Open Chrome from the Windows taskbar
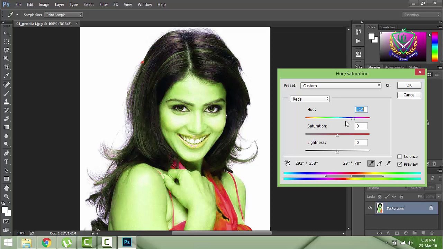The height and width of the screenshot is (249, 443). (46, 242)
